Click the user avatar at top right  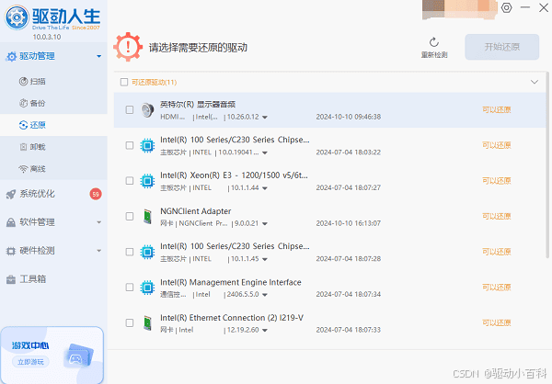459,9
